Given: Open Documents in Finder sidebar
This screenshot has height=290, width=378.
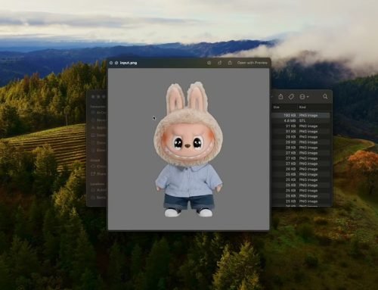Looking at the screenshot, I should pyautogui.click(x=99, y=142).
